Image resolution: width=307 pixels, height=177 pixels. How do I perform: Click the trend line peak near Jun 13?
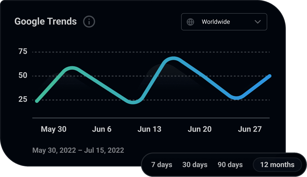pos(174,58)
